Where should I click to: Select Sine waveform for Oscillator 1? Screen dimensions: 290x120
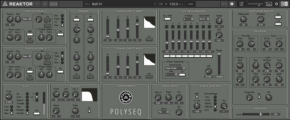(x=62, y=25)
